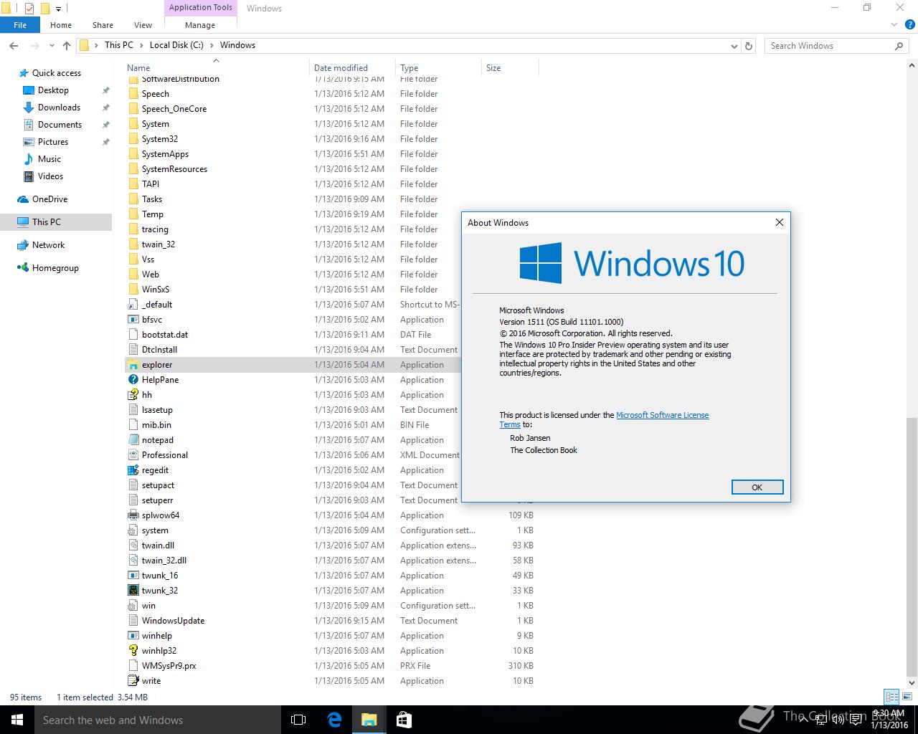Click the Search Windows input field
This screenshot has height=734, width=918.
[828, 46]
